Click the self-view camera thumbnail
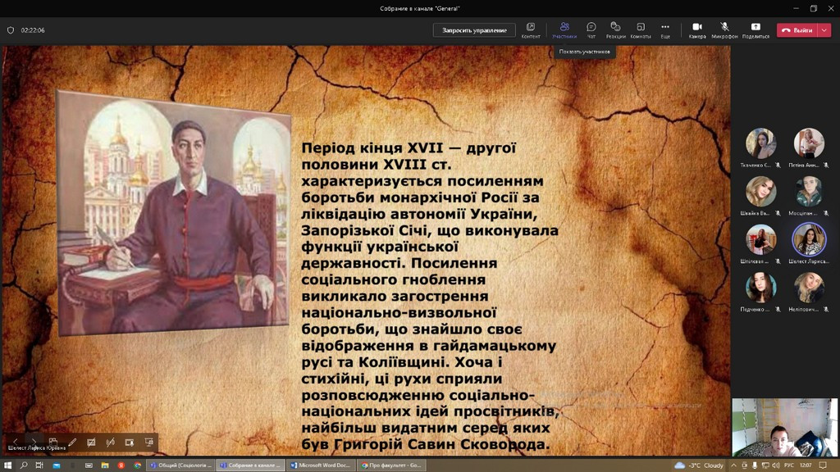Image resolution: width=840 pixels, height=472 pixels. pyautogui.click(x=785, y=427)
